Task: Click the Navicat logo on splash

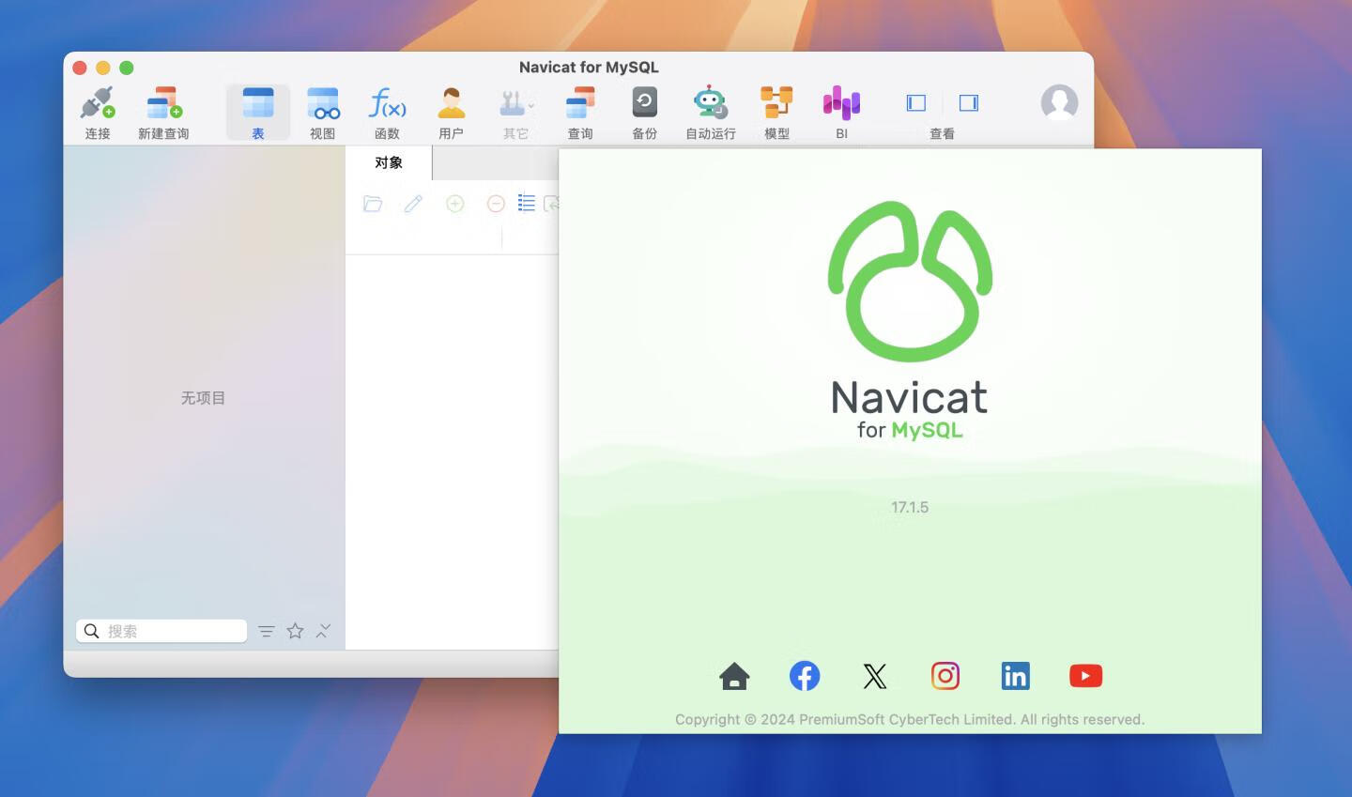Action: pyautogui.click(x=910, y=282)
